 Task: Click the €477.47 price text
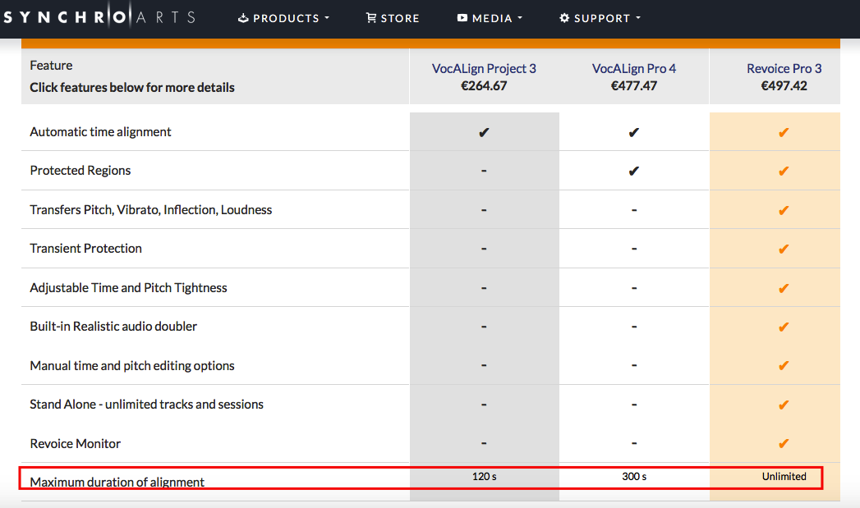(x=634, y=86)
